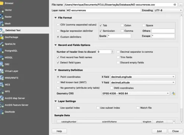
Task: Focus the File name input field
Action: point(120,5)
